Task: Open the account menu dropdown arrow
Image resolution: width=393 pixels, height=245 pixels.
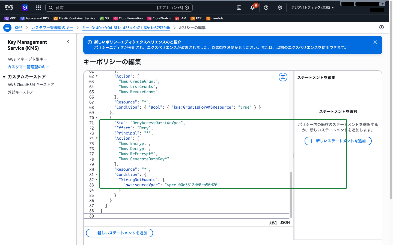Action: coord(383,4)
